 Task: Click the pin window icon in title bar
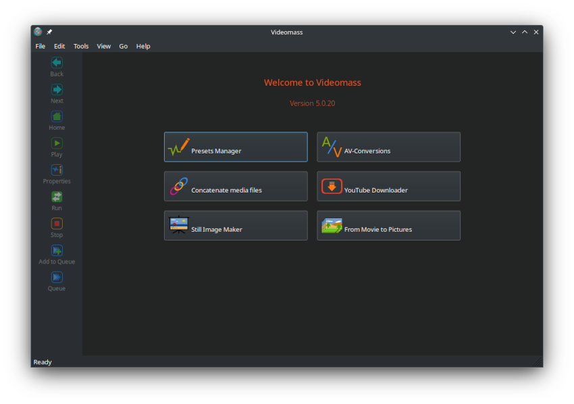pyautogui.click(x=49, y=32)
